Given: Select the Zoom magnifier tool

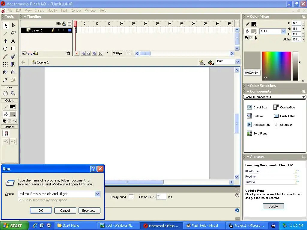Looking at the screenshot, I should point(13,93).
